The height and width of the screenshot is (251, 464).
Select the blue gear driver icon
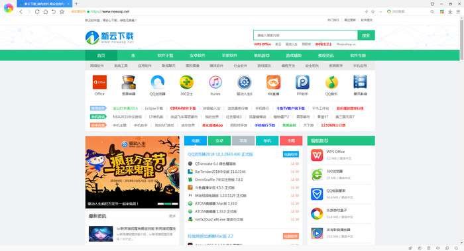coord(244,82)
